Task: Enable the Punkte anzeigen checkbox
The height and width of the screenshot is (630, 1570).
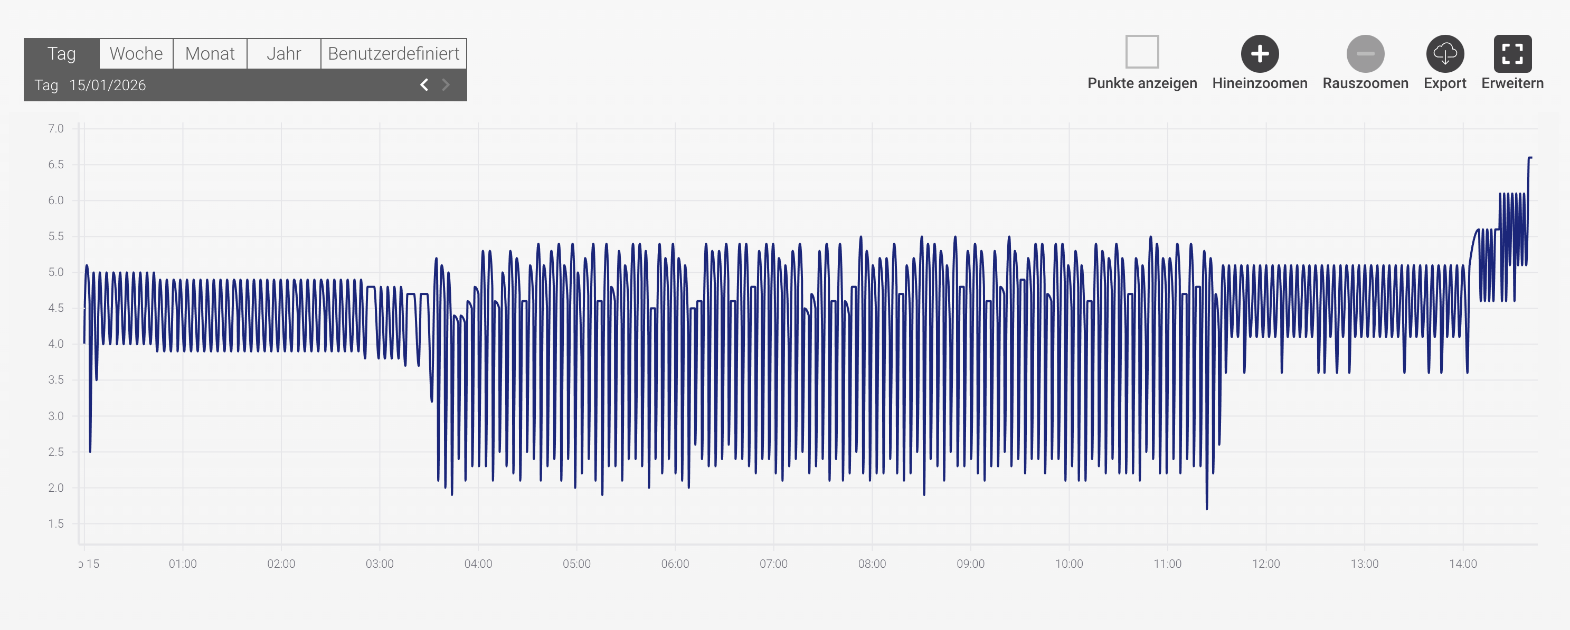Action: click(1141, 52)
